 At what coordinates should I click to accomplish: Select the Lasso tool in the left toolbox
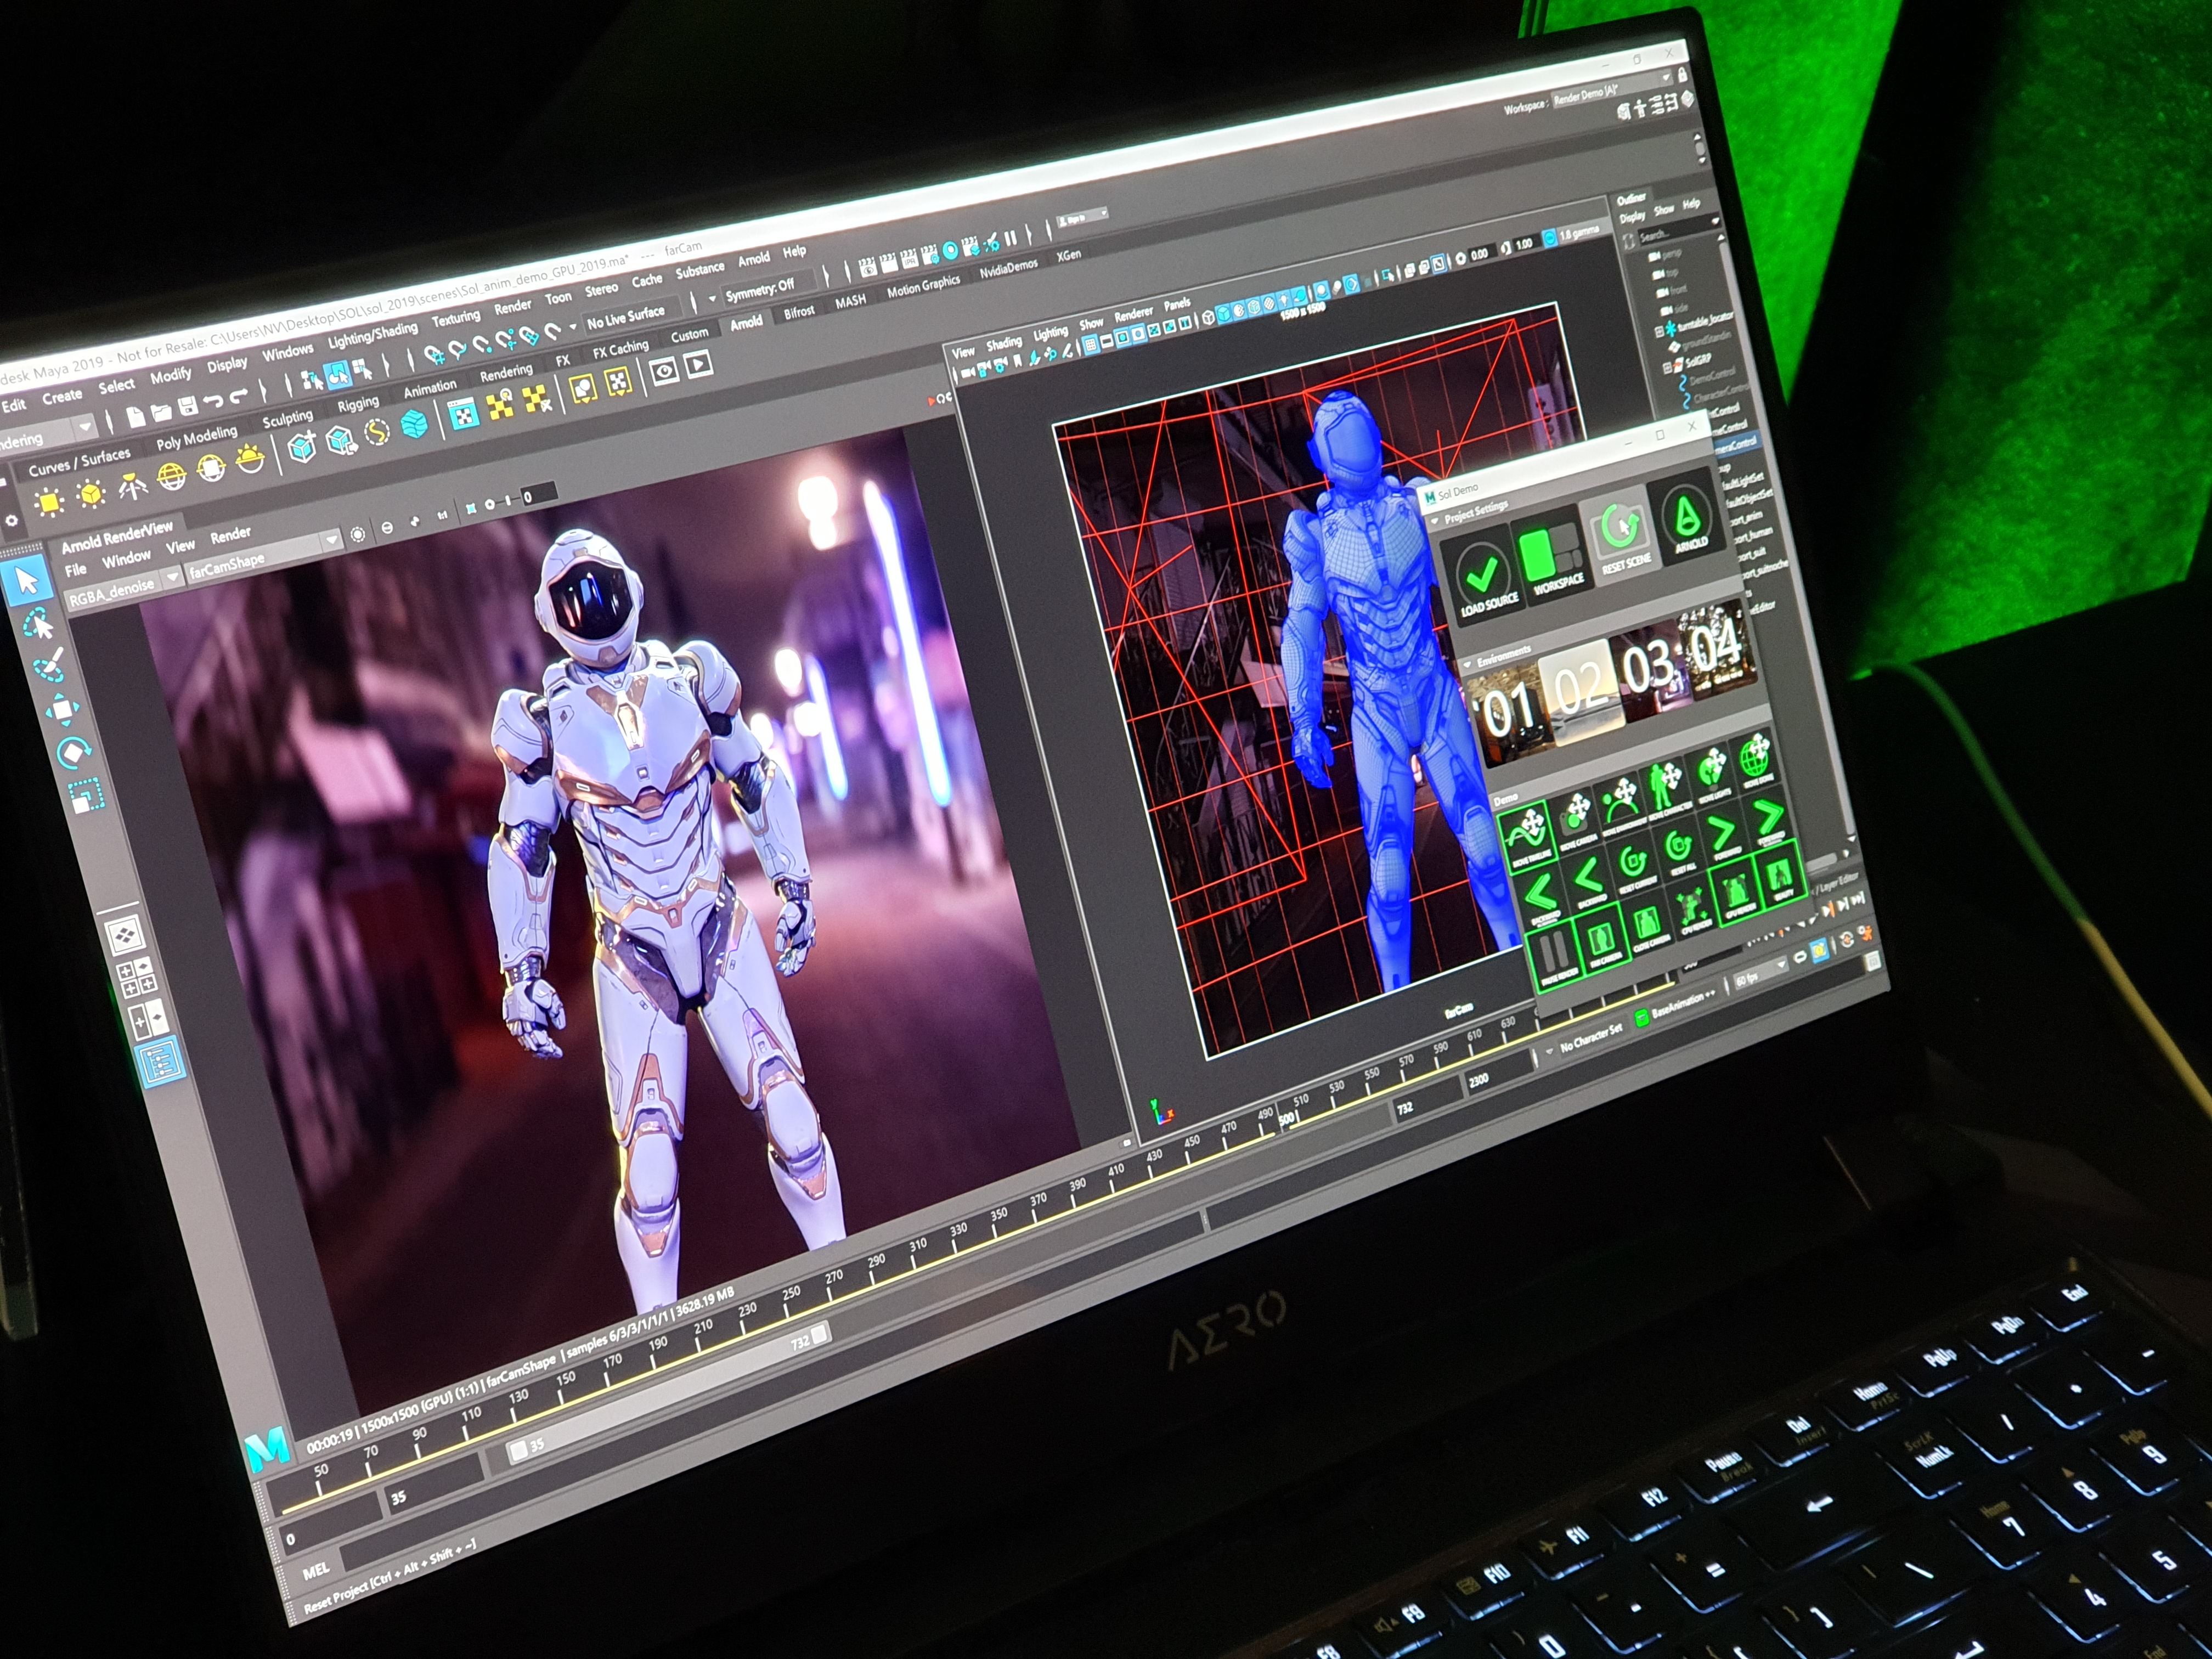coord(38,624)
